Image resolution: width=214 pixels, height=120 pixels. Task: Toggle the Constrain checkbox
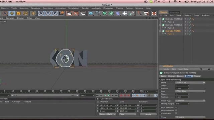[176, 113]
